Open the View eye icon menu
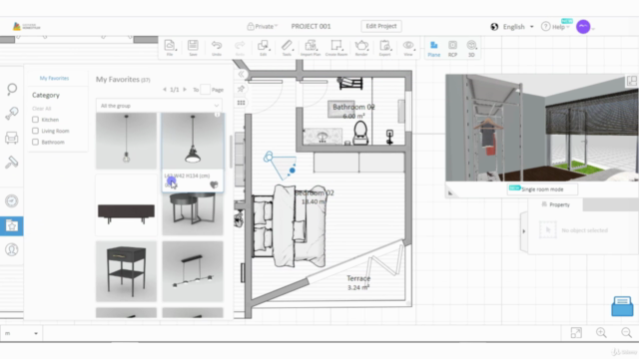 click(x=408, y=48)
